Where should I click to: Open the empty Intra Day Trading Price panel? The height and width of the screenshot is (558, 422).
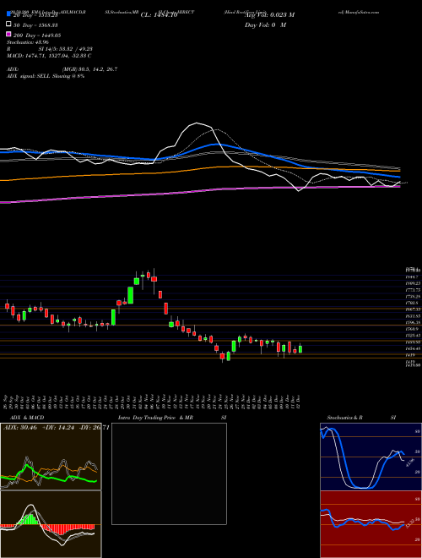(169, 473)
